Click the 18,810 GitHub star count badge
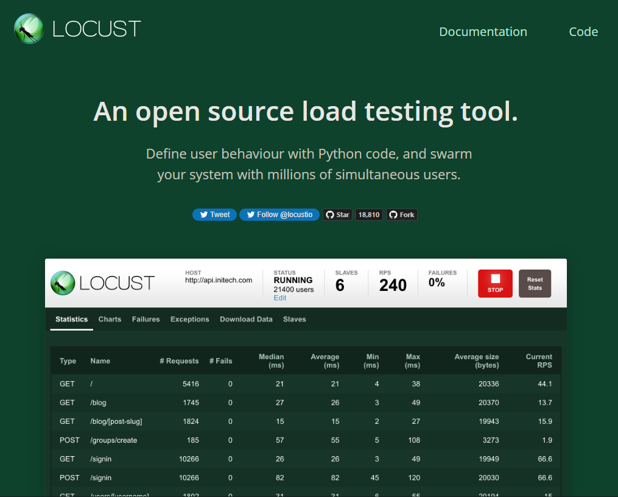 [x=368, y=214]
